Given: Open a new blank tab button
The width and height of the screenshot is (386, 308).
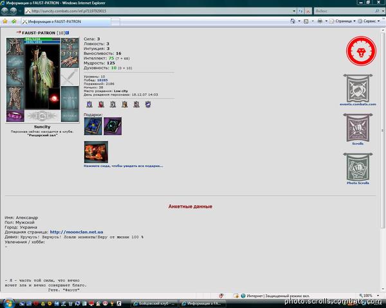Looking at the screenshot, I should click(x=115, y=22).
